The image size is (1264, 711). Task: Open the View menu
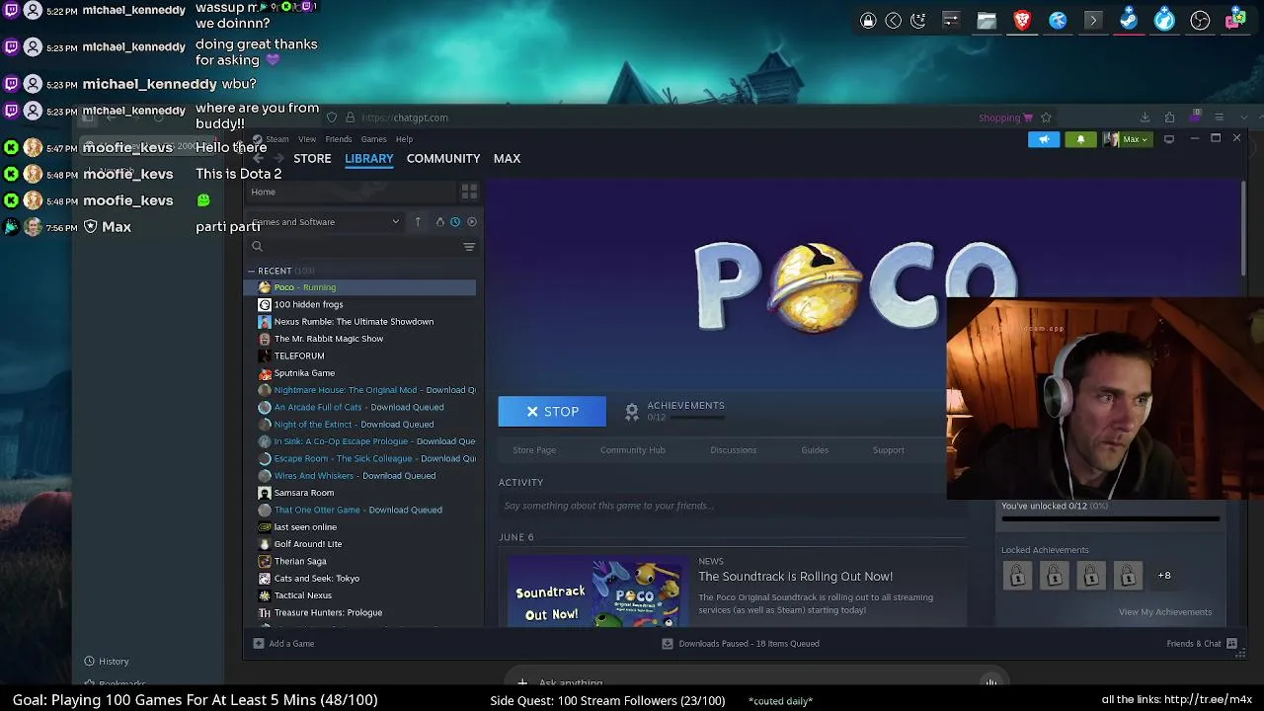point(307,139)
